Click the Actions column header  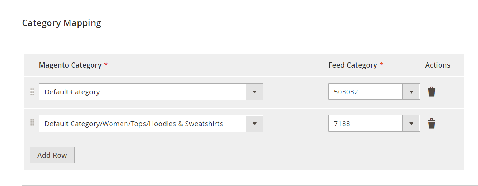[x=437, y=65]
